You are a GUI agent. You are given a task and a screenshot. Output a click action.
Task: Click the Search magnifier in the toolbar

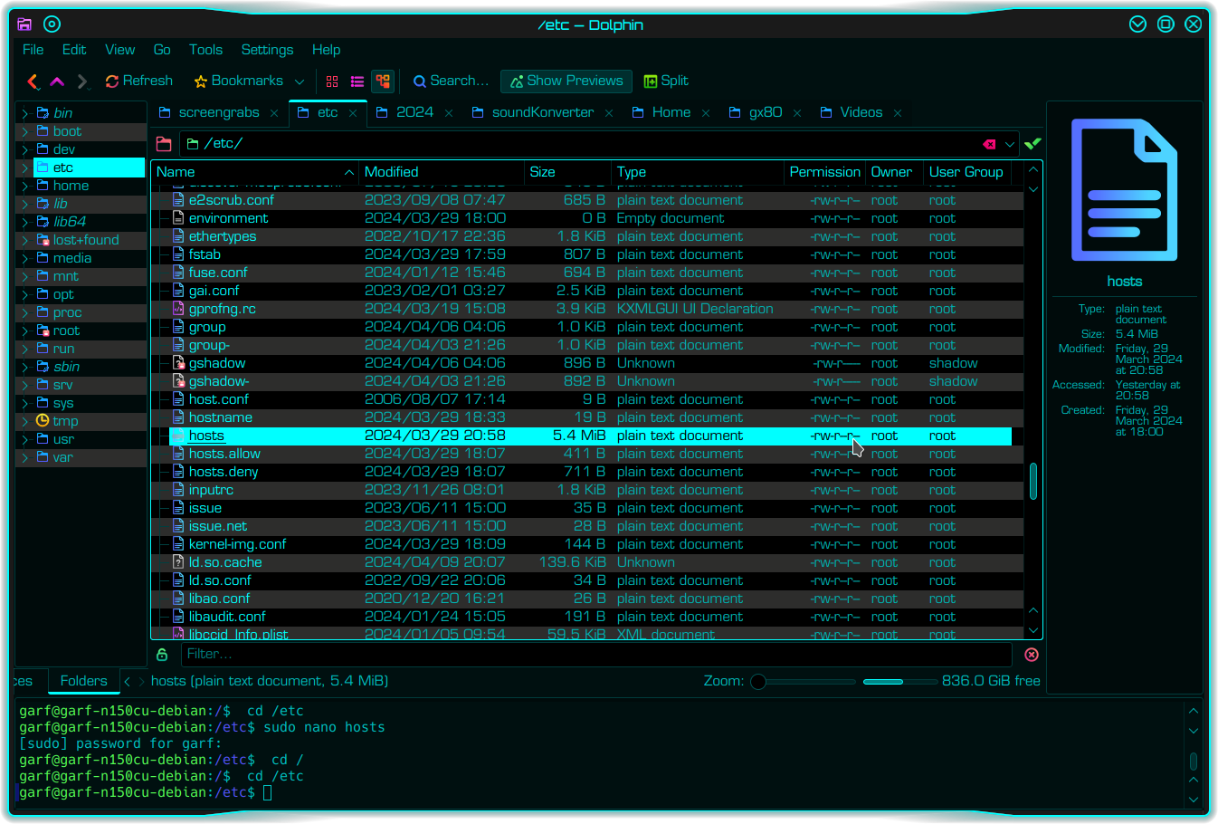(x=420, y=81)
